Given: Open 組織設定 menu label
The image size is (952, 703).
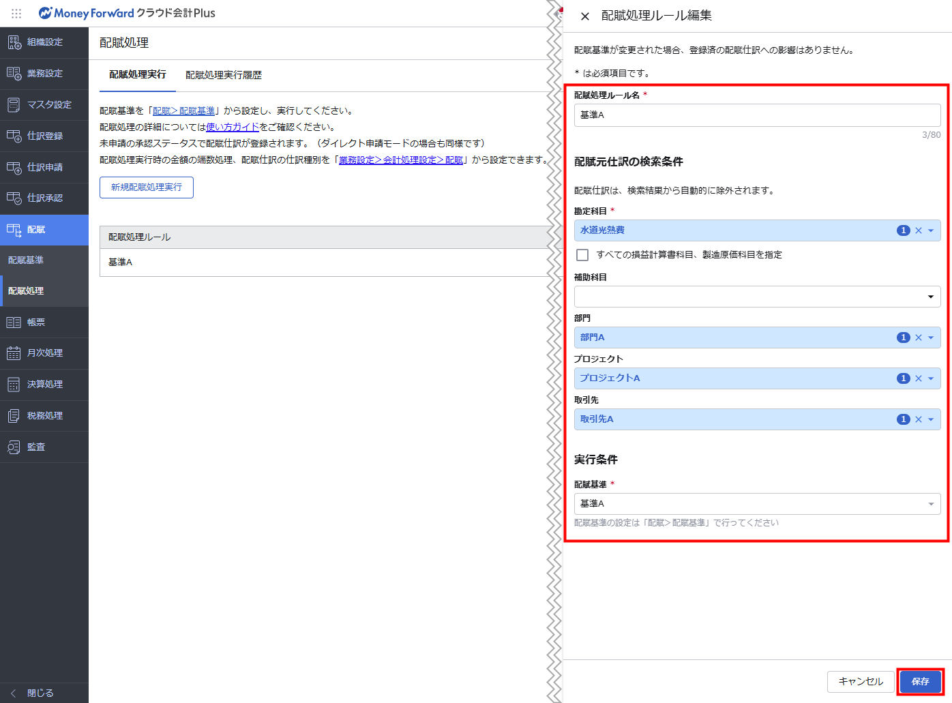Looking at the screenshot, I should [x=45, y=42].
